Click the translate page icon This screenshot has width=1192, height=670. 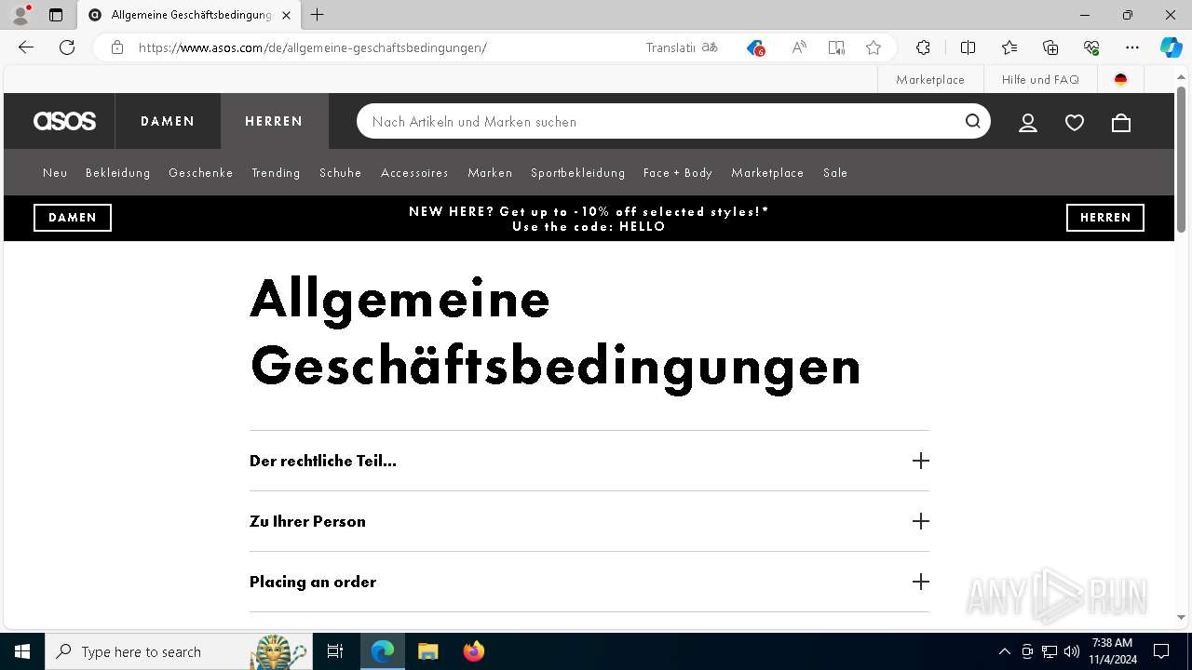coord(710,47)
